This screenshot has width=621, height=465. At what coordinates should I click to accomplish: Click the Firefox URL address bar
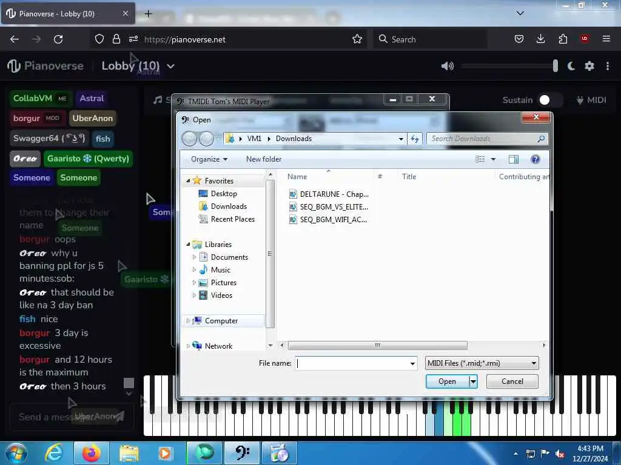click(246, 39)
